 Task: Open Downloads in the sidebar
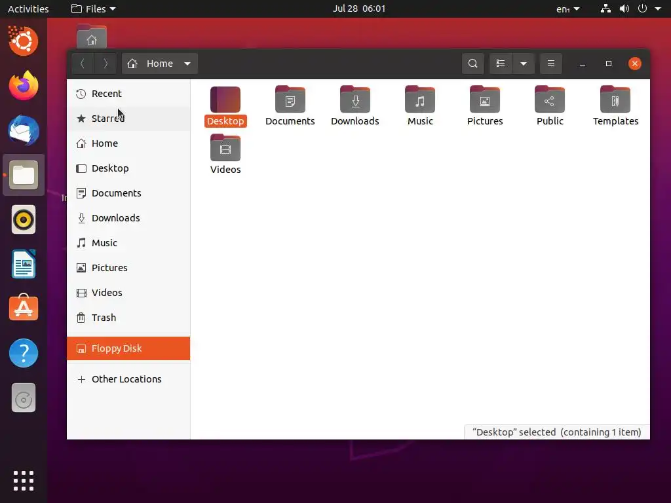point(128,217)
